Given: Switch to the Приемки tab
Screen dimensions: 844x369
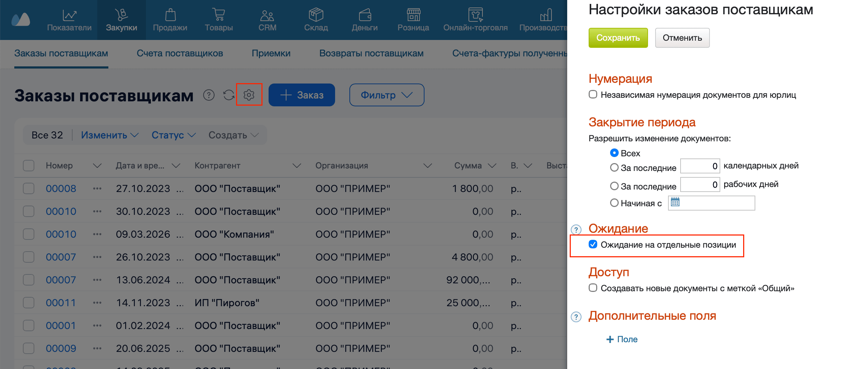Looking at the screenshot, I should 271,54.
